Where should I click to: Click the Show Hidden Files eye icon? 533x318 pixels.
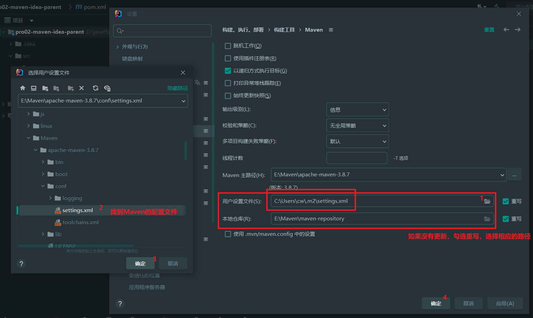click(107, 88)
